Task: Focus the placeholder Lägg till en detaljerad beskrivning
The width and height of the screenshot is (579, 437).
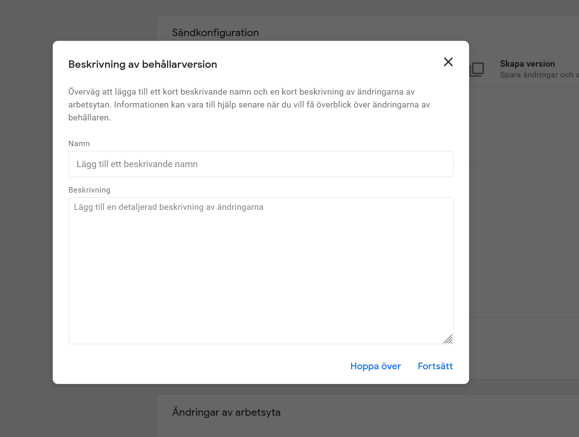Action: (x=169, y=207)
